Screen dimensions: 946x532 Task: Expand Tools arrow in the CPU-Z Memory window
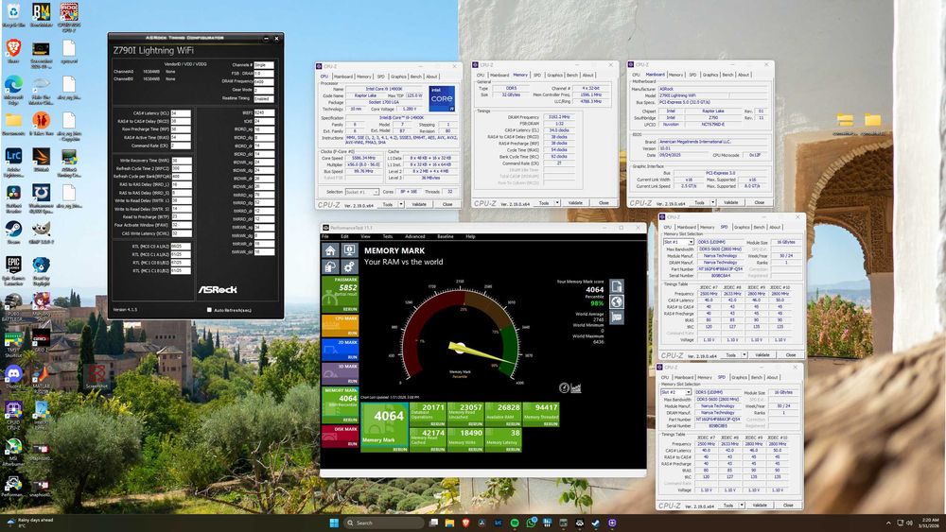coord(557,203)
